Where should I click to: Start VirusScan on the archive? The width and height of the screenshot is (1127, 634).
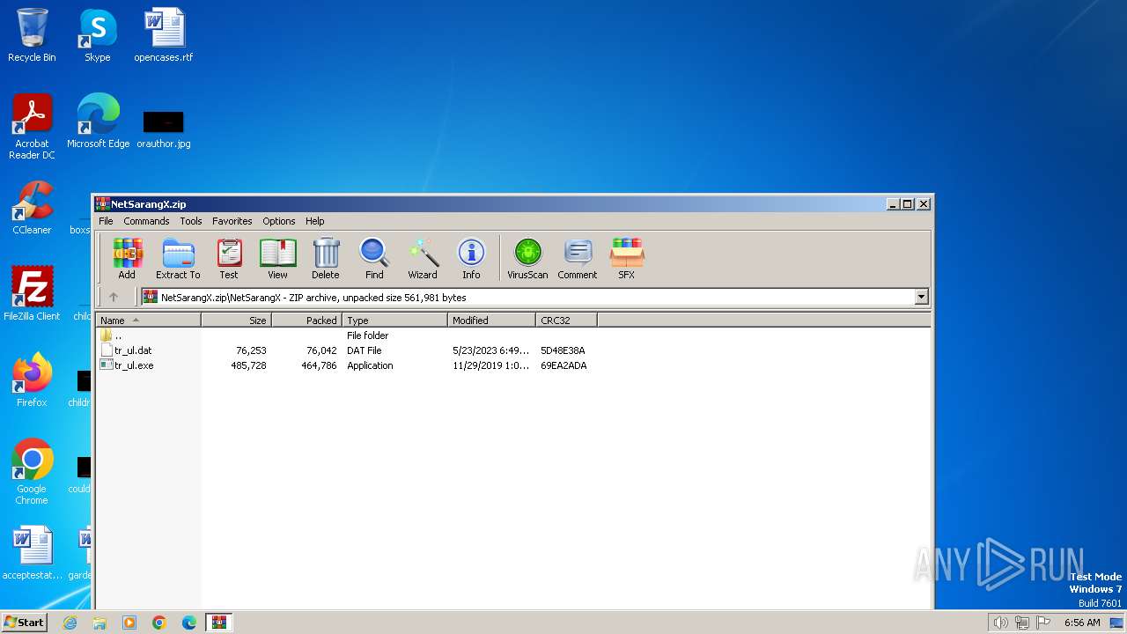pyautogui.click(x=527, y=258)
